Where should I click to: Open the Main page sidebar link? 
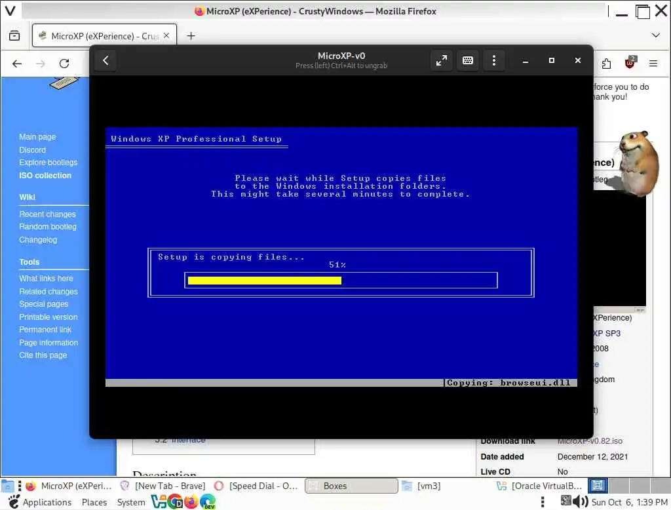[37, 136]
